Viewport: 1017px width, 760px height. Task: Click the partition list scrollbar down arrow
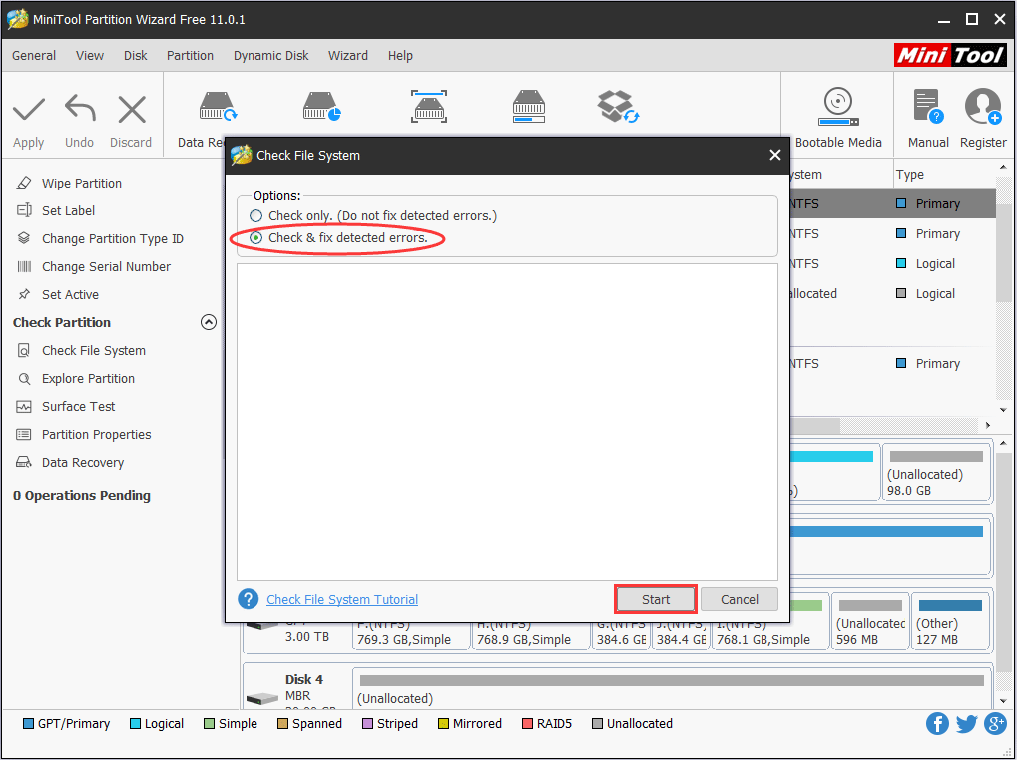coord(1003,410)
